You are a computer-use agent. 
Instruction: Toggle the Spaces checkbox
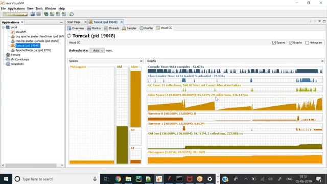274,42
